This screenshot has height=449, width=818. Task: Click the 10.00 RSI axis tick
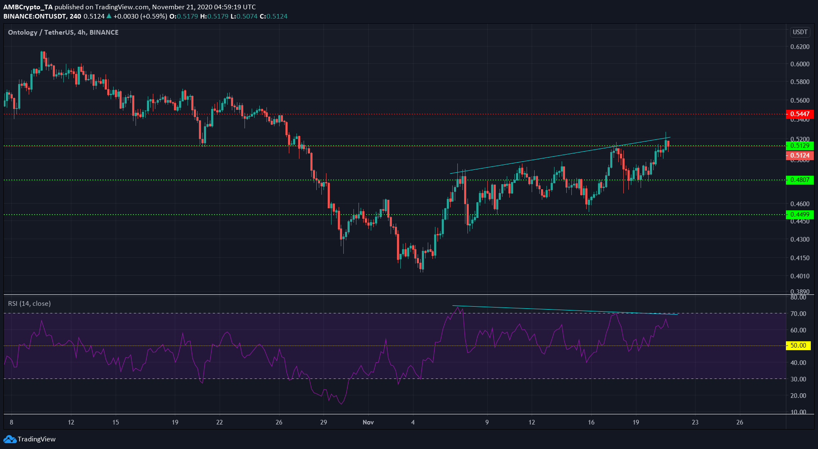point(798,412)
